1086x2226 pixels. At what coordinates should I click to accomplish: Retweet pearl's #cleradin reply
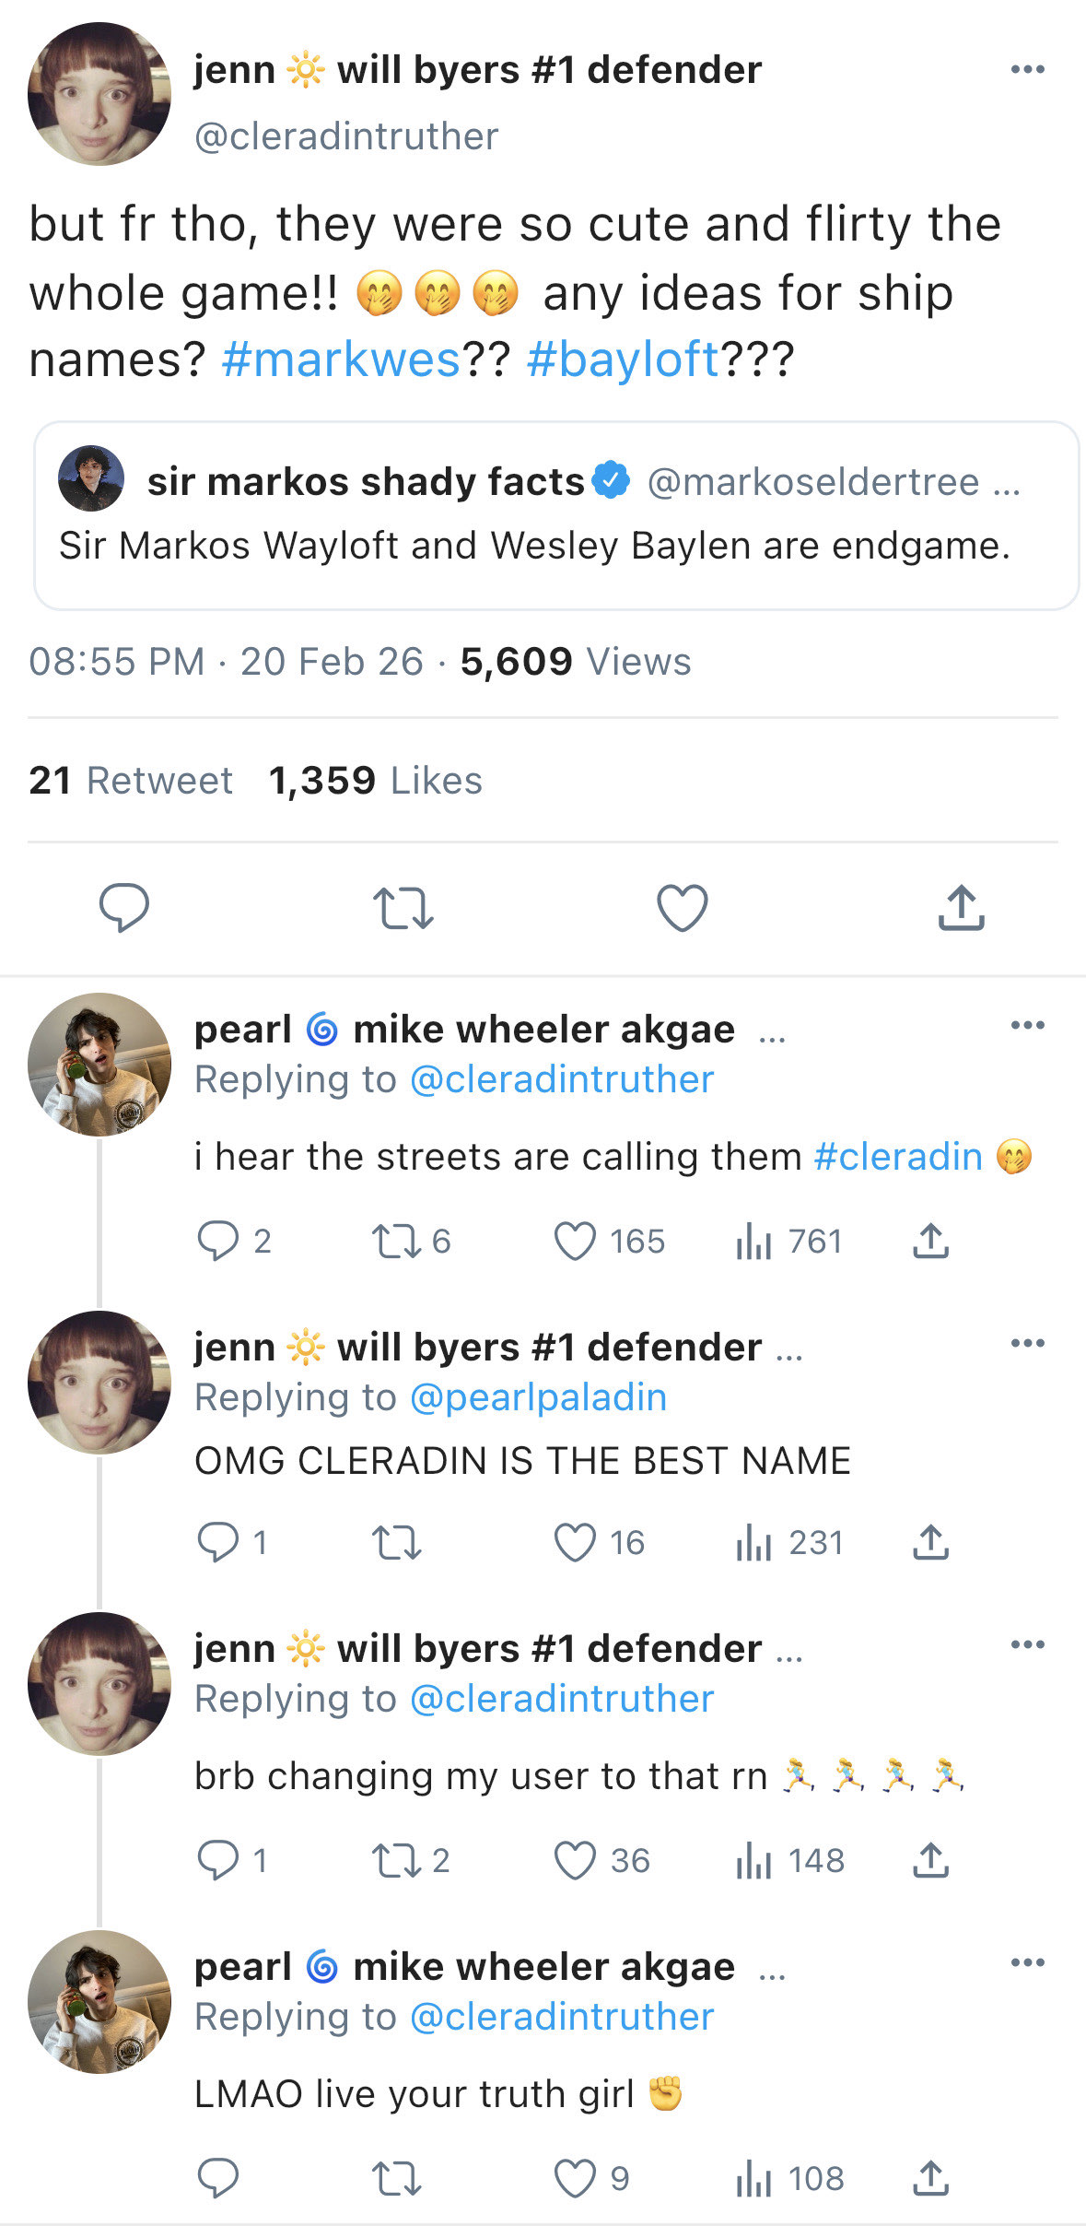tap(396, 1241)
